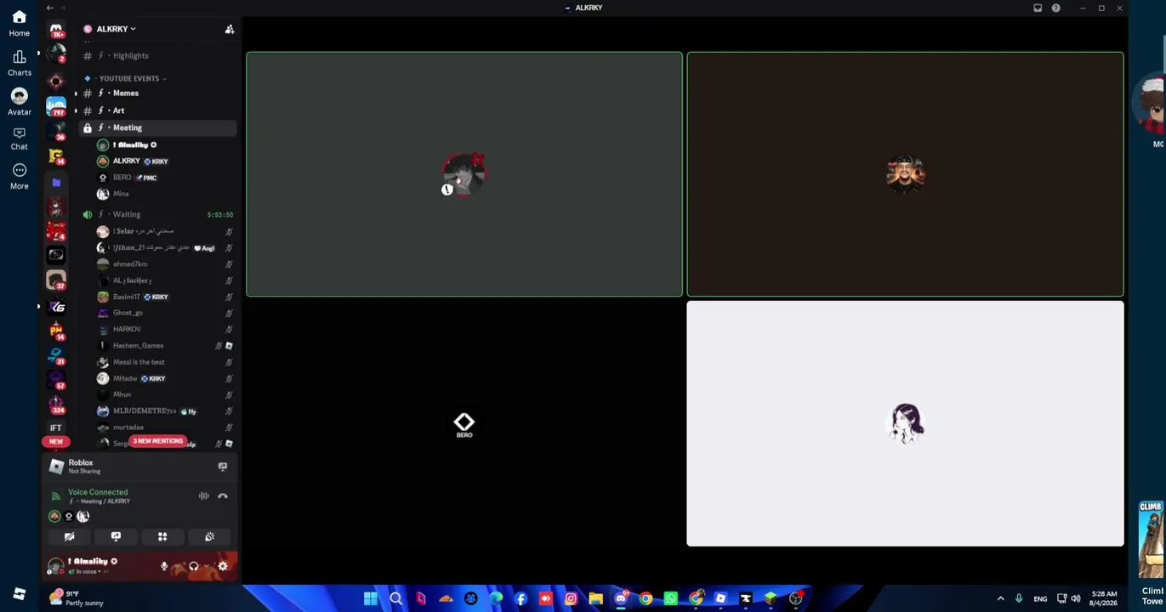This screenshot has width=1166, height=612.
Task: Open the More menu in Roblox sidebar
Action: pyautogui.click(x=19, y=176)
